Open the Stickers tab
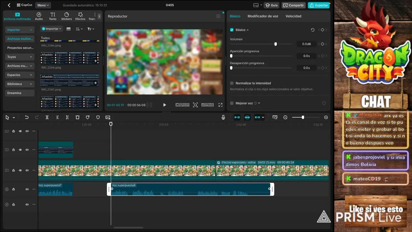The width and height of the screenshot is (412, 232). tap(67, 16)
